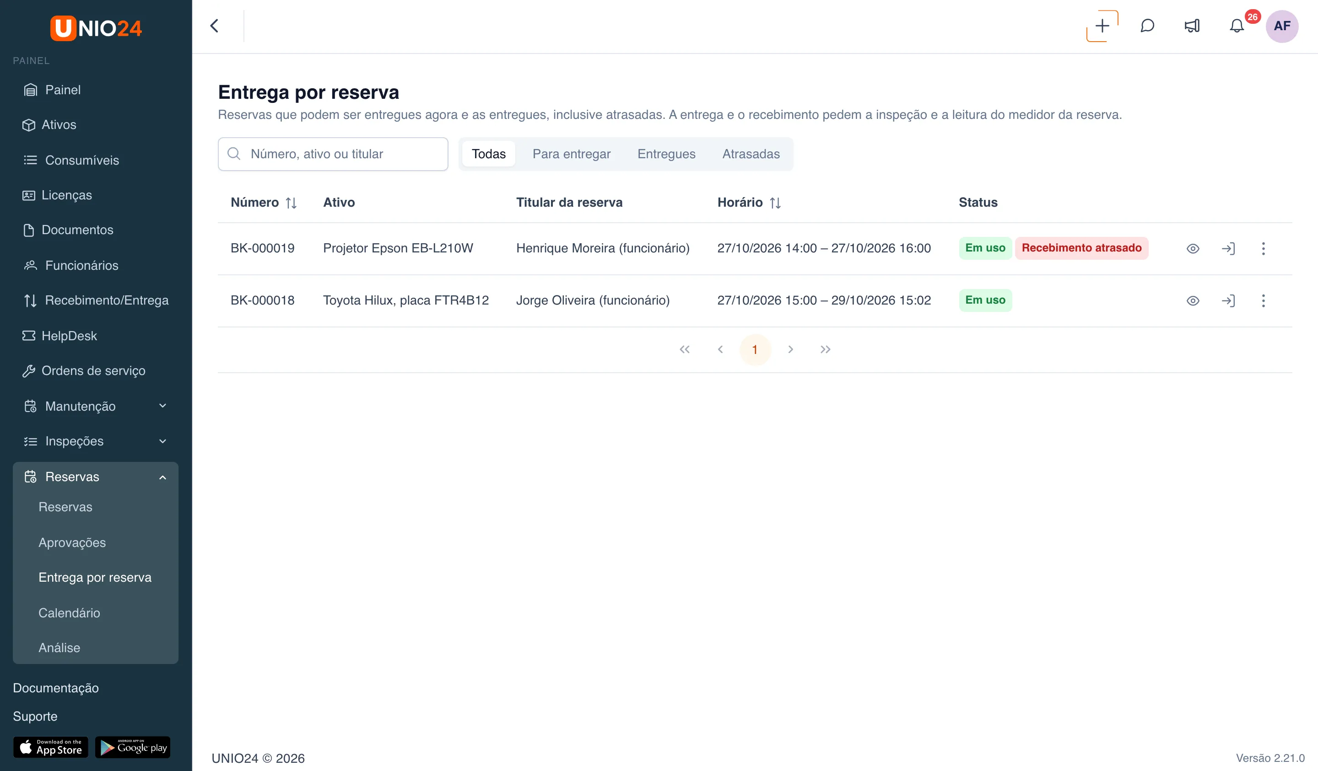The width and height of the screenshot is (1318, 771).
Task: Open the Documentação link
Action: pos(55,688)
